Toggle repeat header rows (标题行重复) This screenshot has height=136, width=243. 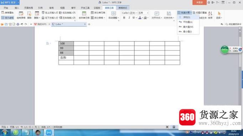(200, 13)
